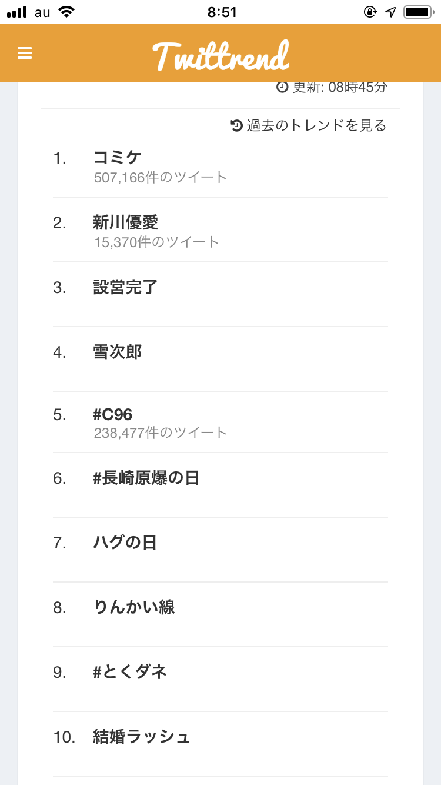Tap the rotation lock status icon
Viewport: 441px width, 785px height.
tap(370, 12)
